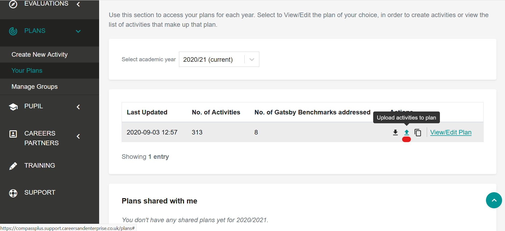Click the Support lifebuoy icon
The height and width of the screenshot is (231, 505).
(13, 193)
